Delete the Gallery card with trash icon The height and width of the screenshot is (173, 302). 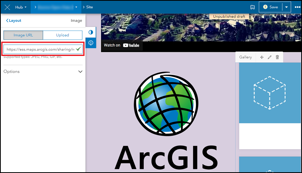pyautogui.click(x=277, y=57)
